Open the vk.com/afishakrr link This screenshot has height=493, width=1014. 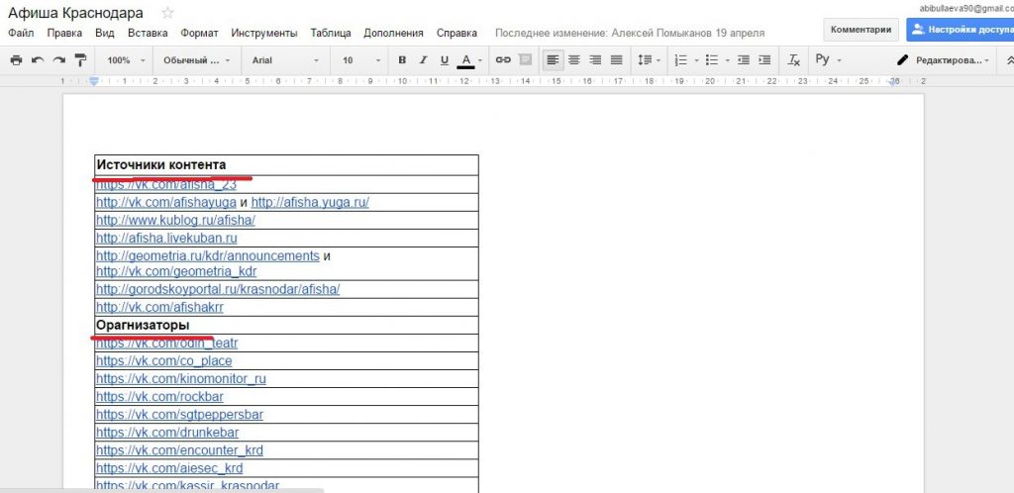[159, 308]
